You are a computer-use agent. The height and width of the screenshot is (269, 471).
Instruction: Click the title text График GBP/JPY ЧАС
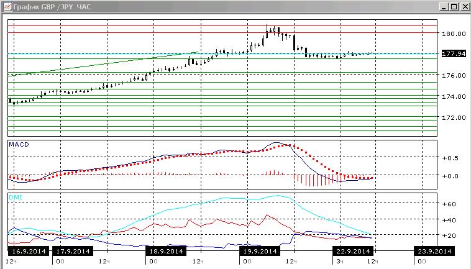(x=52, y=7)
